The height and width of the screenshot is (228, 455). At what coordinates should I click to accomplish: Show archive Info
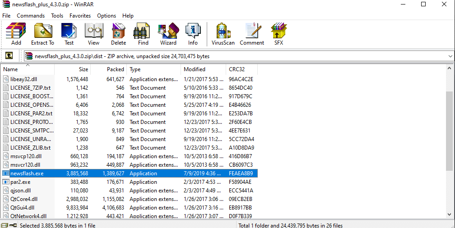tap(193, 34)
